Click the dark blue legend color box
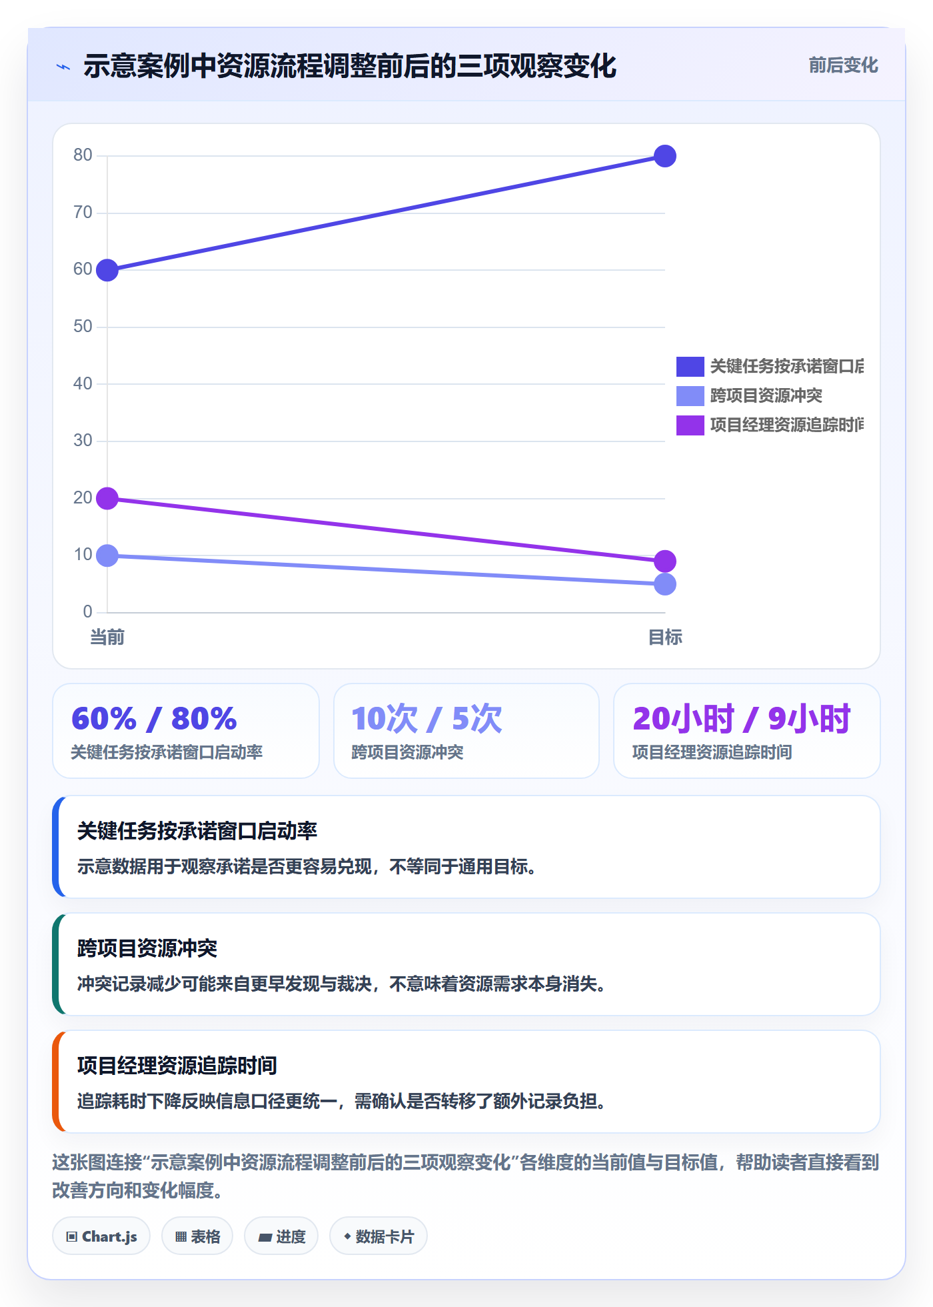Viewport: 933px width, 1307px height. [x=690, y=366]
